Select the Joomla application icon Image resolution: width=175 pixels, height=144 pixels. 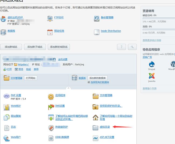(x=152, y=76)
